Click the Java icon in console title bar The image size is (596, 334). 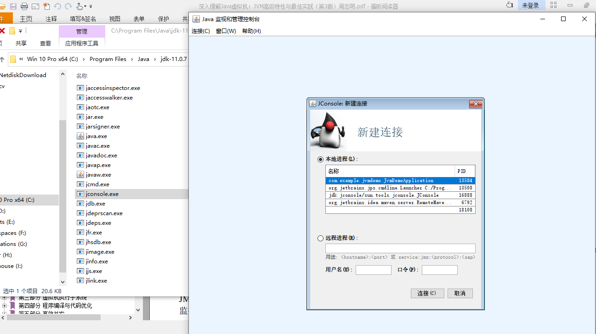click(x=196, y=19)
